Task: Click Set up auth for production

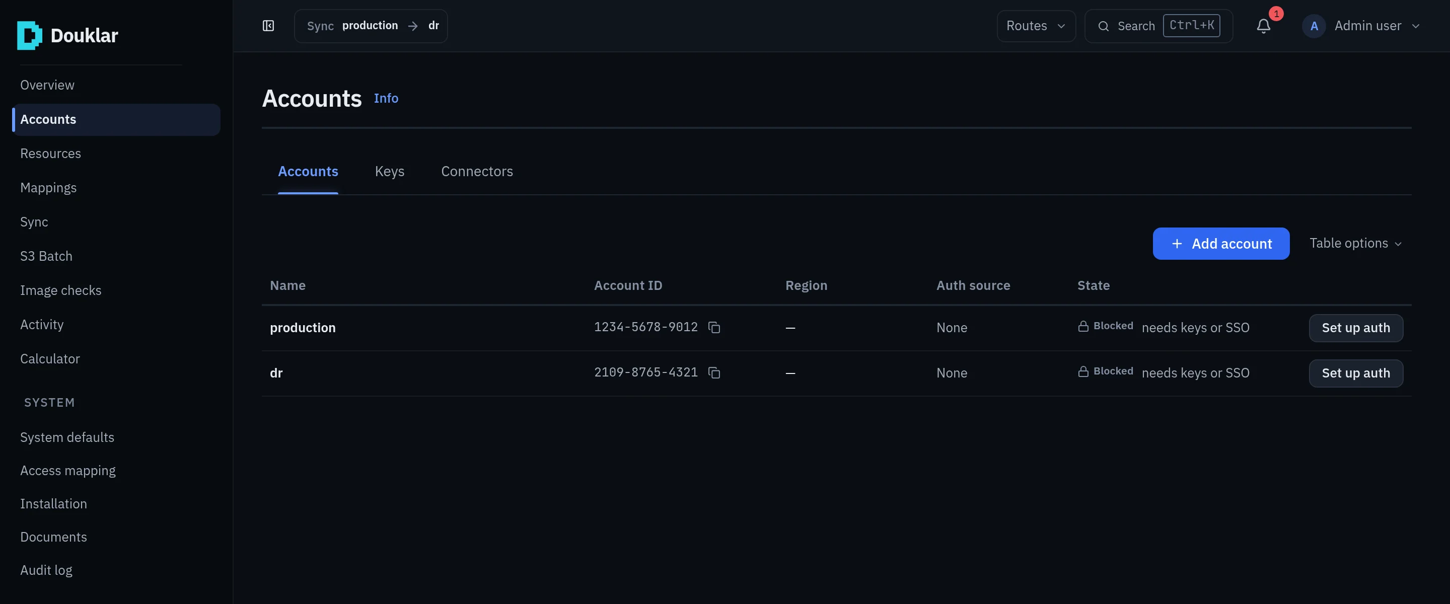Action: (1355, 328)
